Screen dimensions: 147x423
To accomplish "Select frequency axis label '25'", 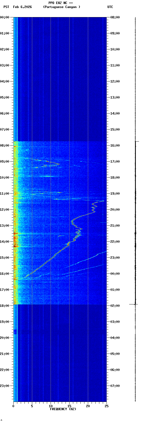I will click(x=107, y=406).
